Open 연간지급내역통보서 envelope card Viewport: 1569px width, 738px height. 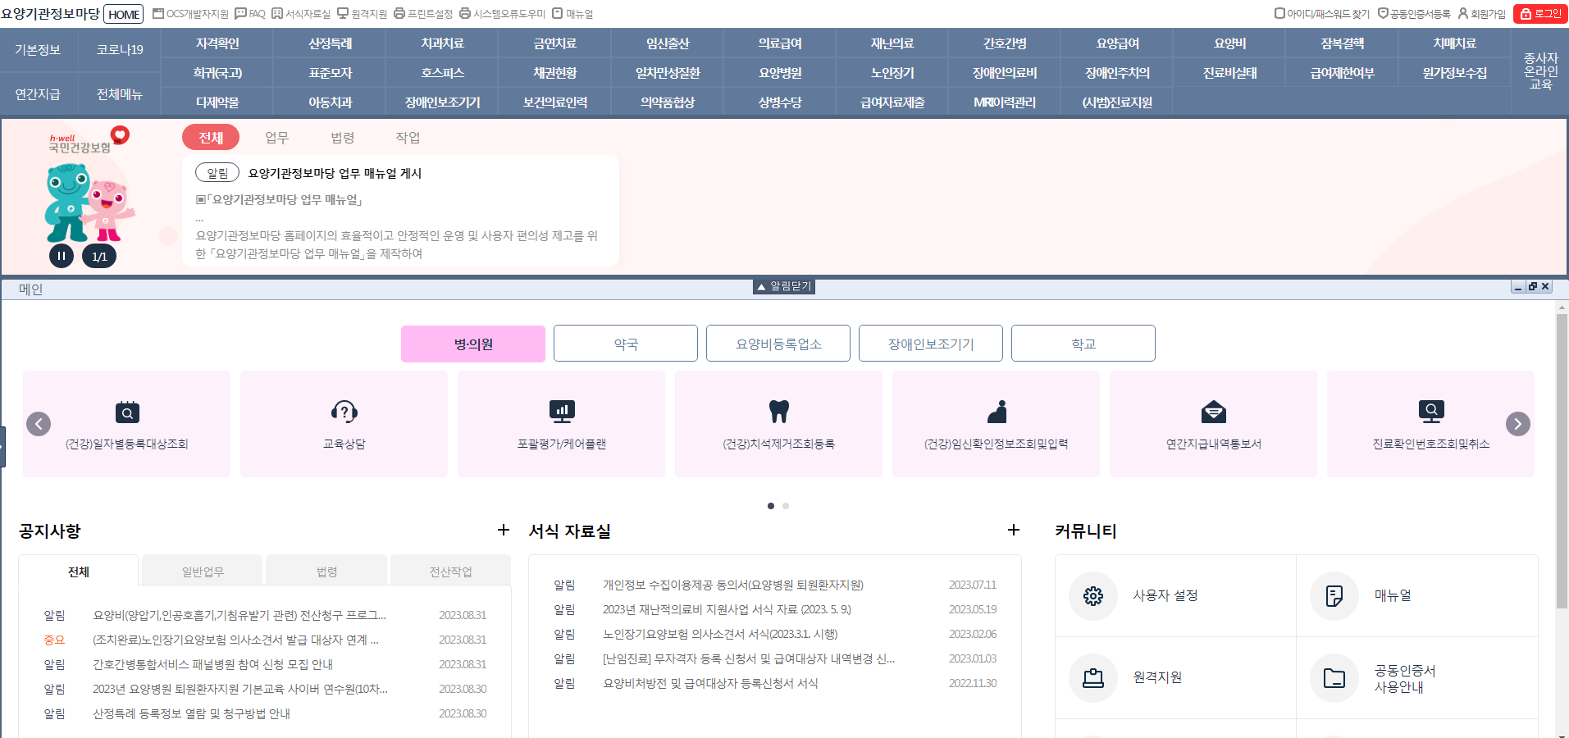(x=1214, y=424)
